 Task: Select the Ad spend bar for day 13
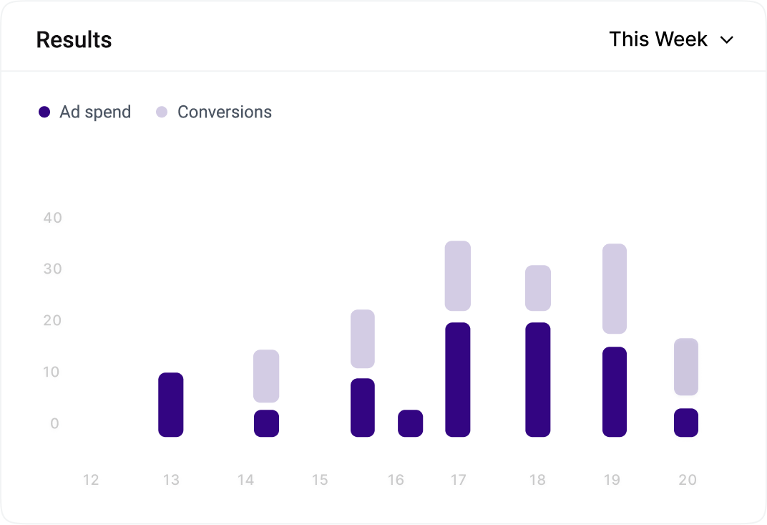[171, 405]
